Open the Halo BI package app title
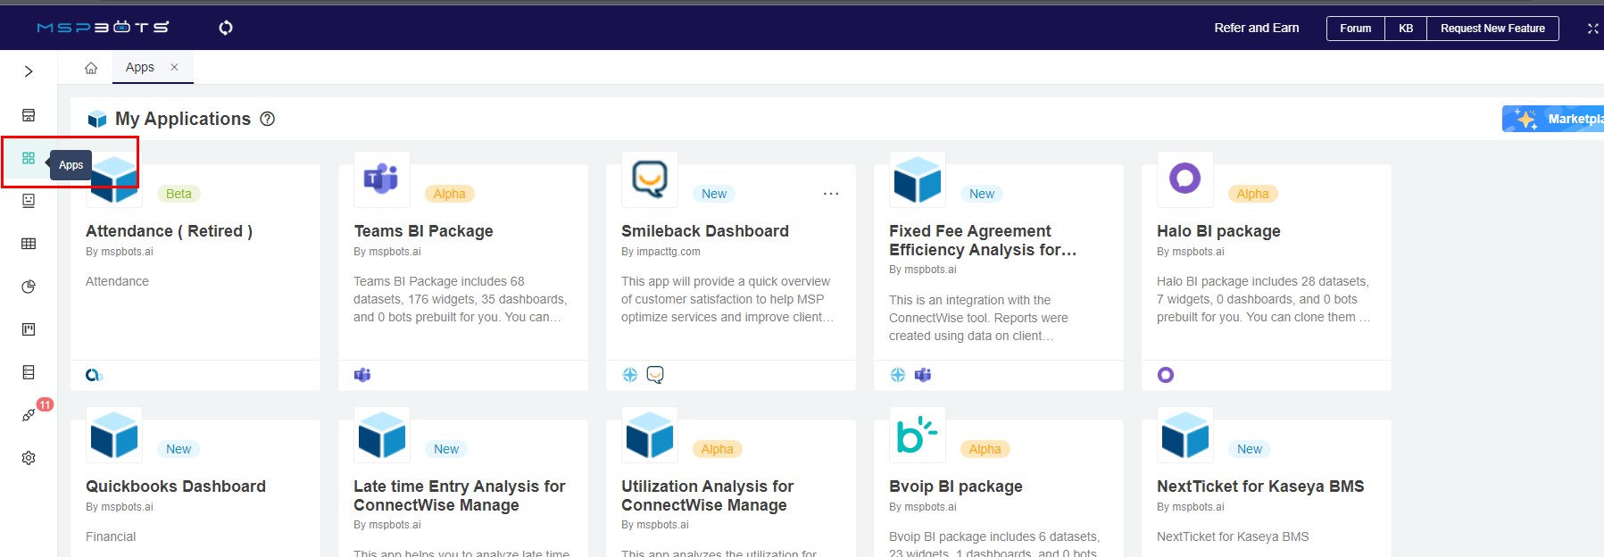The height and width of the screenshot is (557, 1604). (x=1218, y=231)
